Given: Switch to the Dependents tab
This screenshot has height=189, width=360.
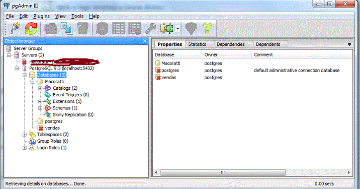Looking at the screenshot, I should click(x=268, y=44).
